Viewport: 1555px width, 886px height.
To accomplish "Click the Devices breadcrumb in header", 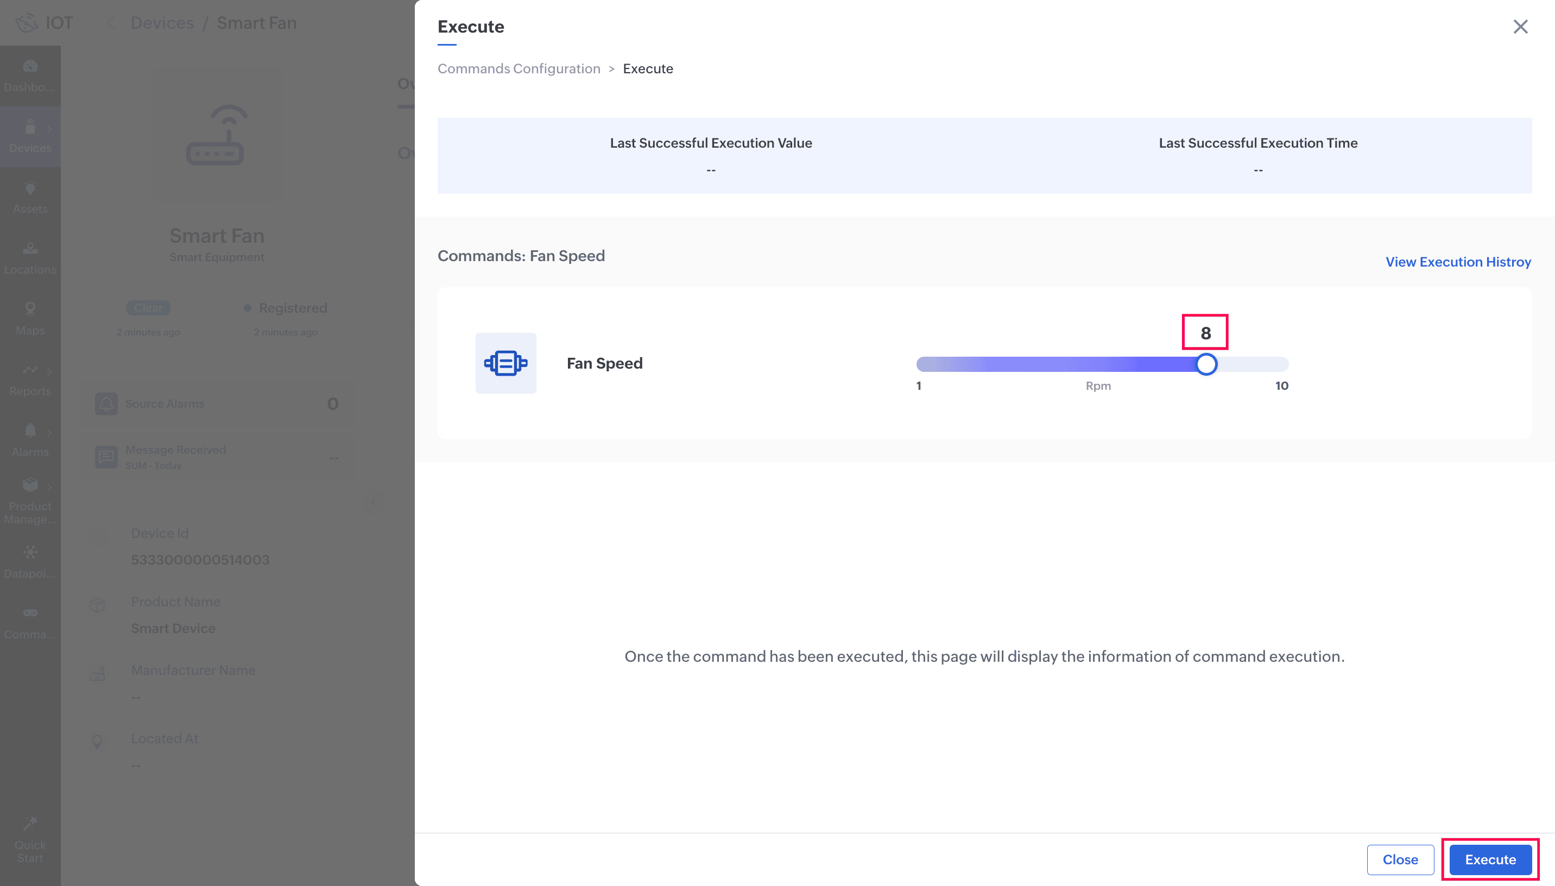I will point(162,23).
